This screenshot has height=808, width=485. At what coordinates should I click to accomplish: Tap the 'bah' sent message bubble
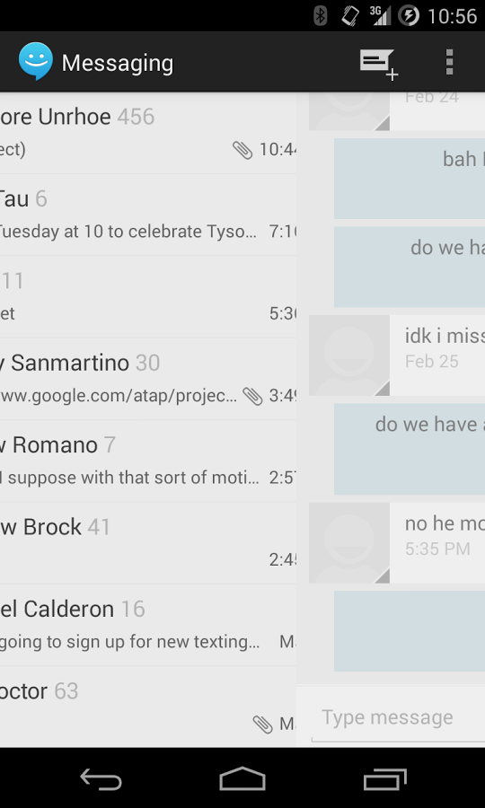point(410,179)
